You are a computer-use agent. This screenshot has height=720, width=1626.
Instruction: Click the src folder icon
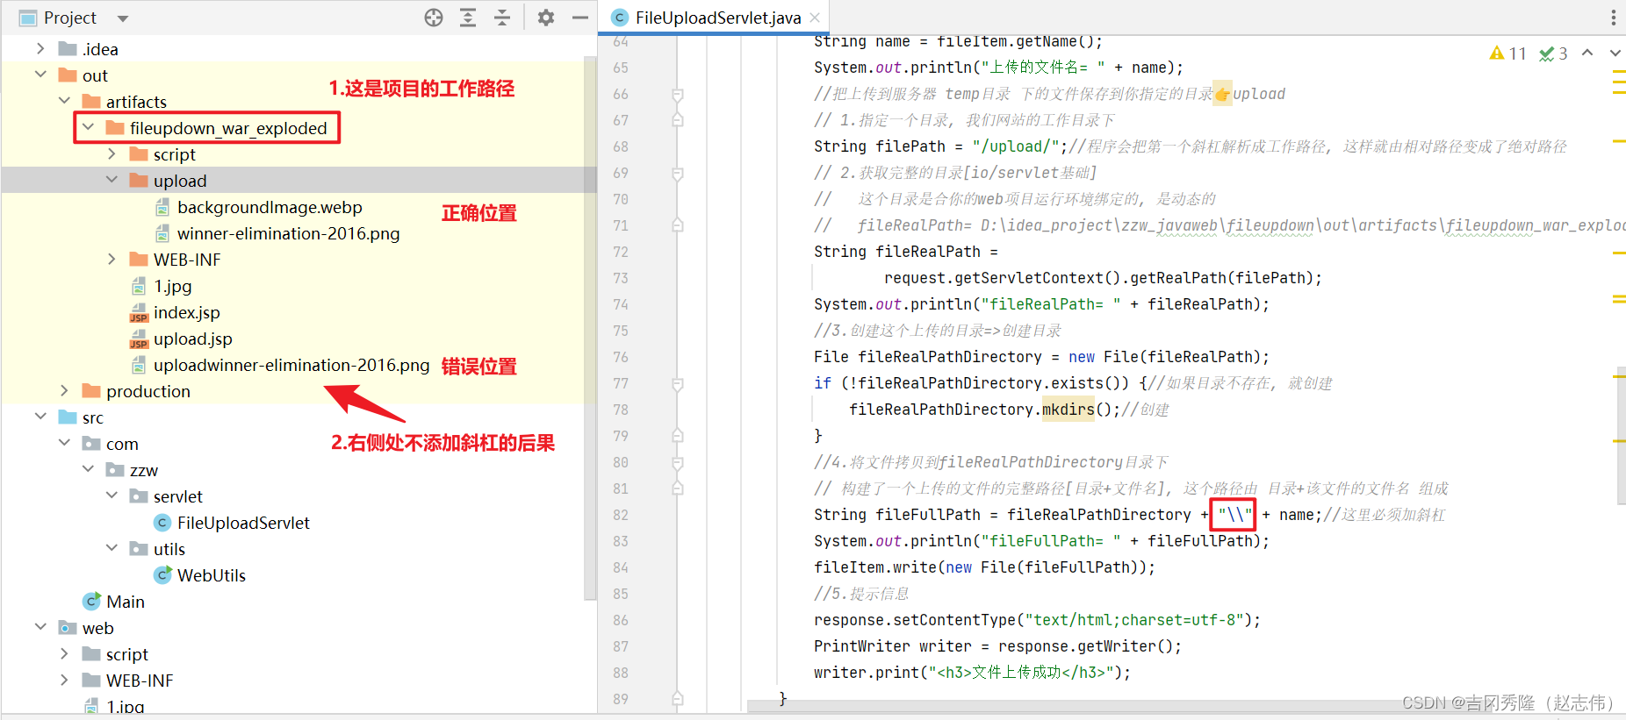[x=68, y=417]
